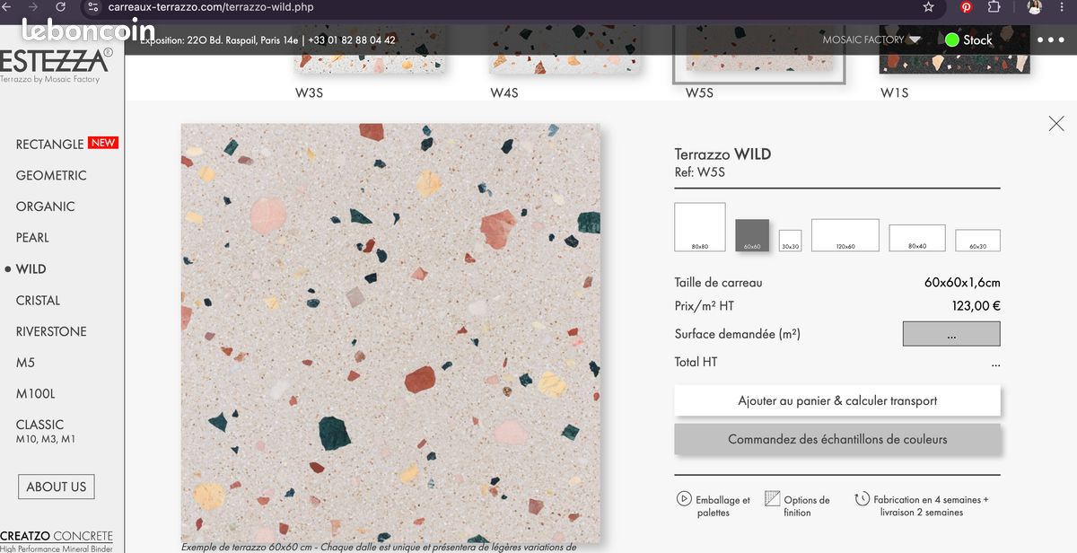Open browser profile avatar
This screenshot has height=553, width=1077.
(1035, 7)
